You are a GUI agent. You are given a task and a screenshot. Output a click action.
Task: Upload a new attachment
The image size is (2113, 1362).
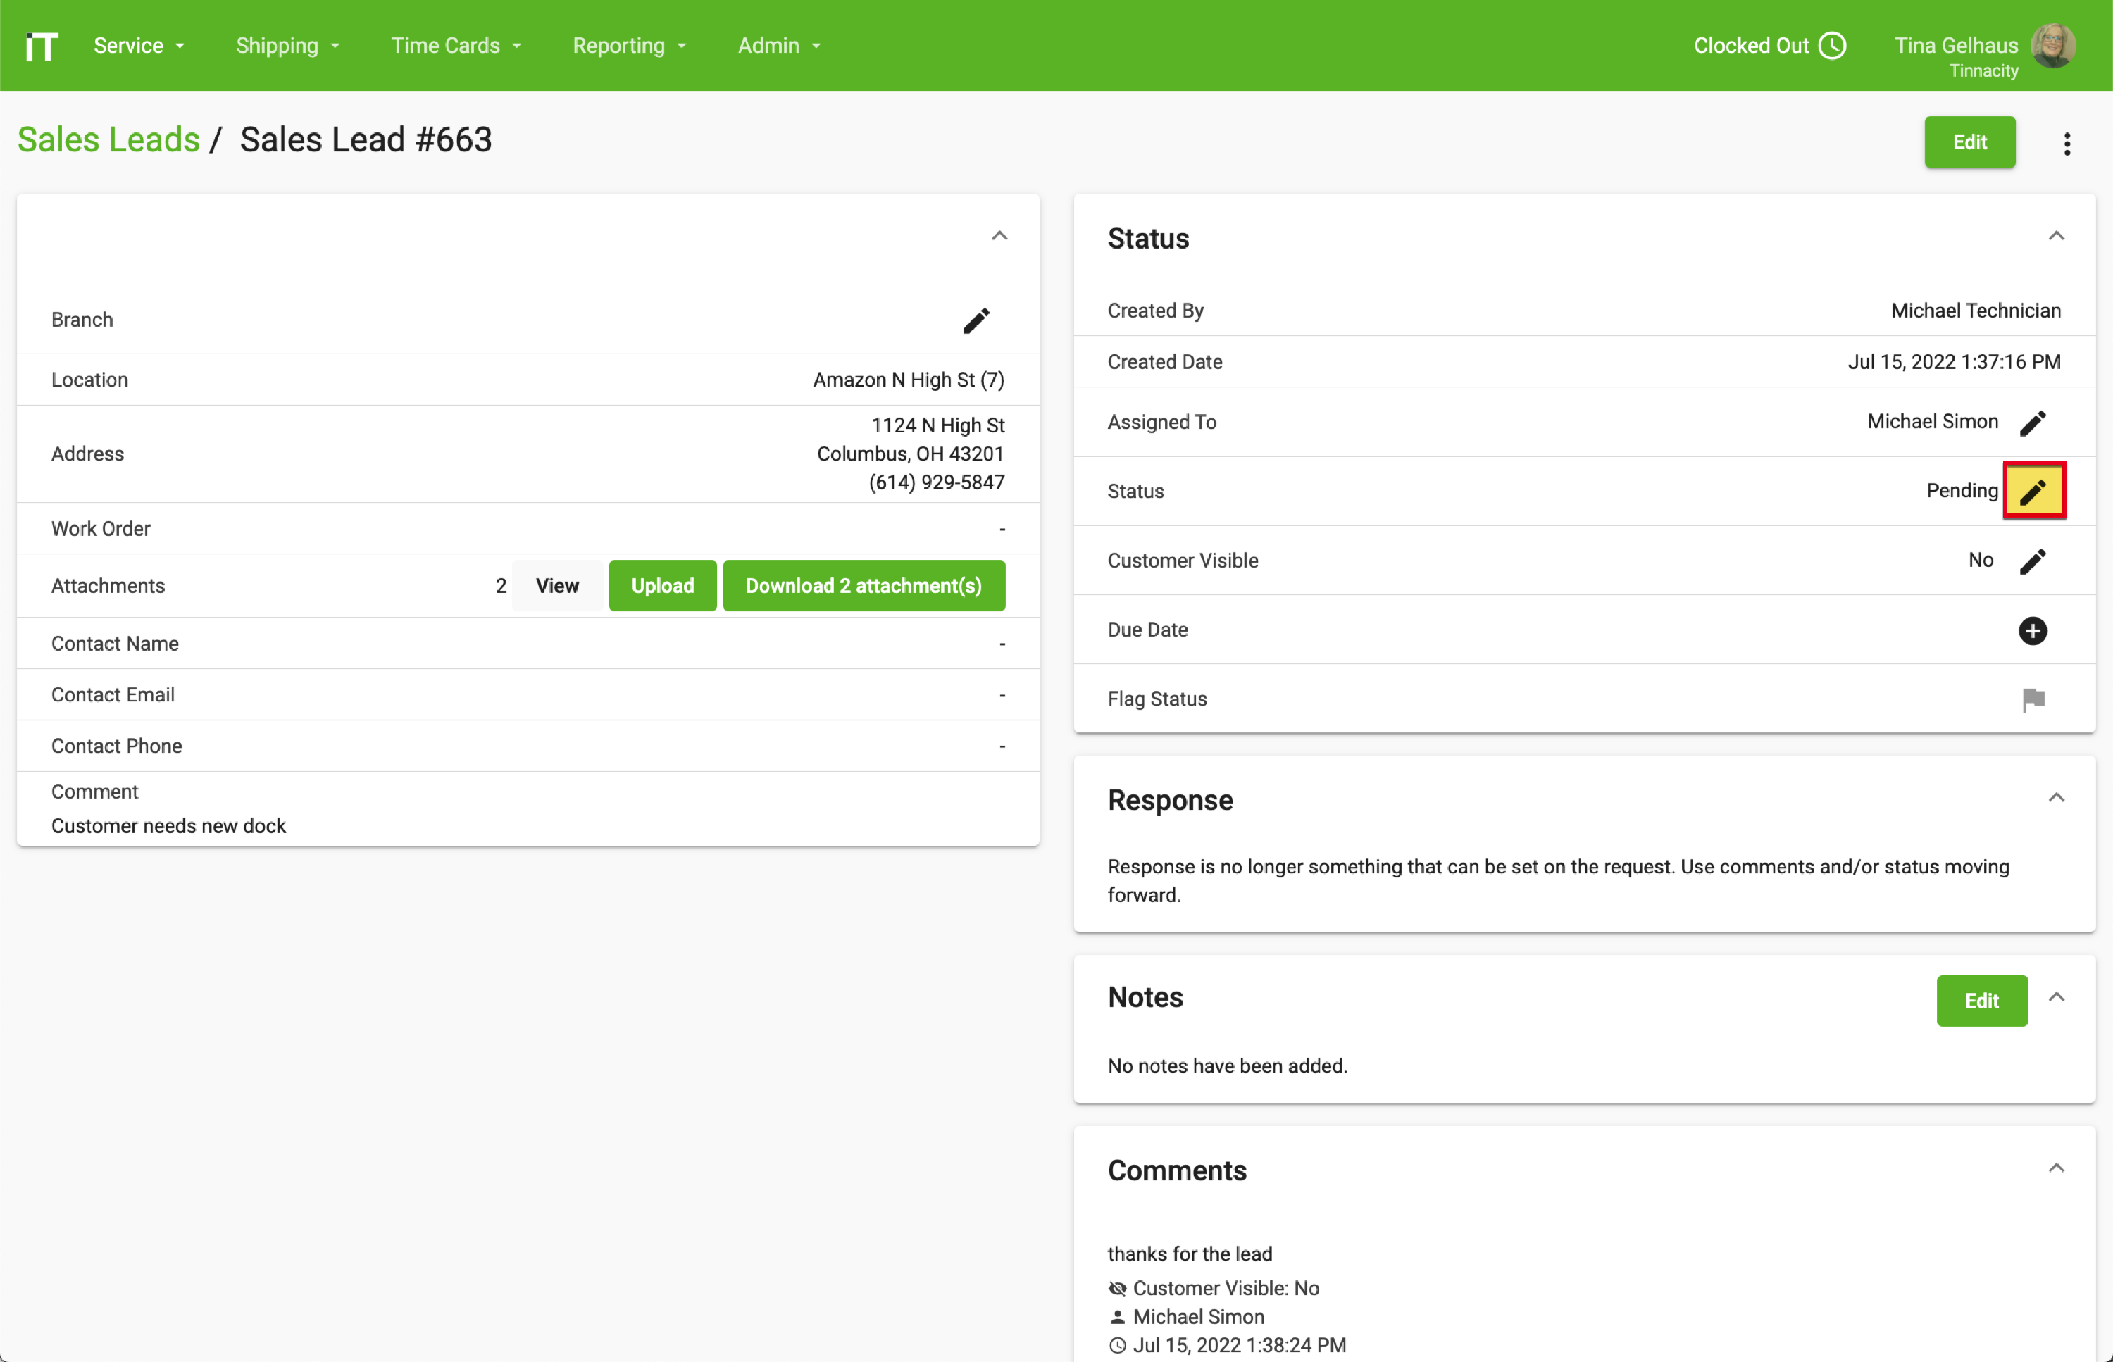tap(661, 585)
